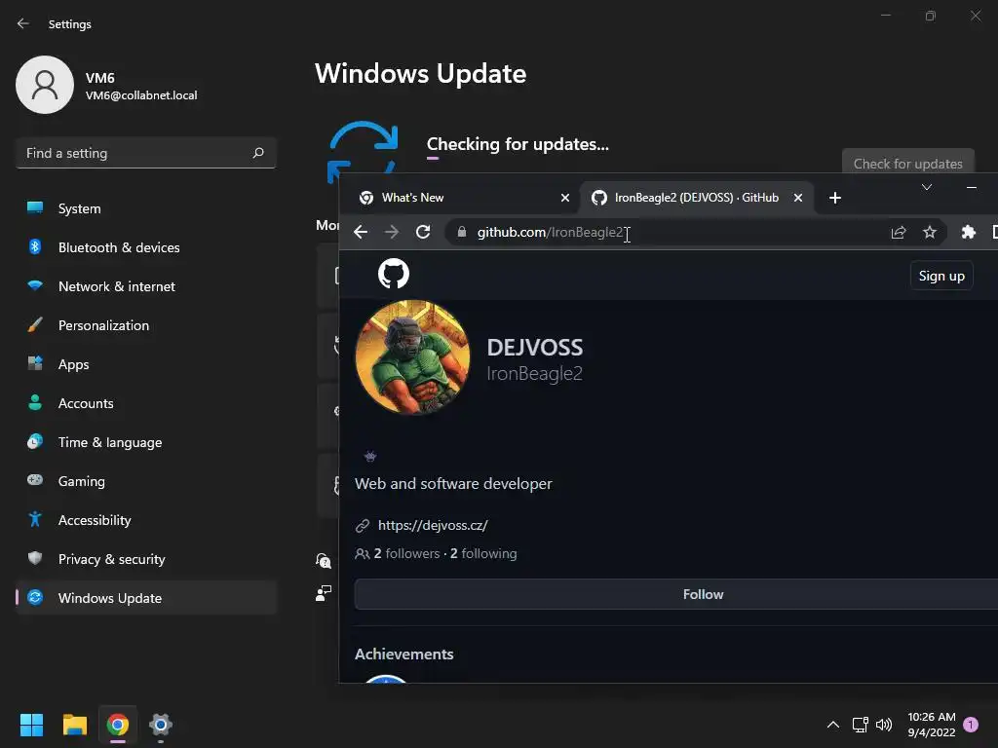The width and height of the screenshot is (998, 748).
Task: Open Bluetooth & devices settings
Action: click(x=146, y=247)
